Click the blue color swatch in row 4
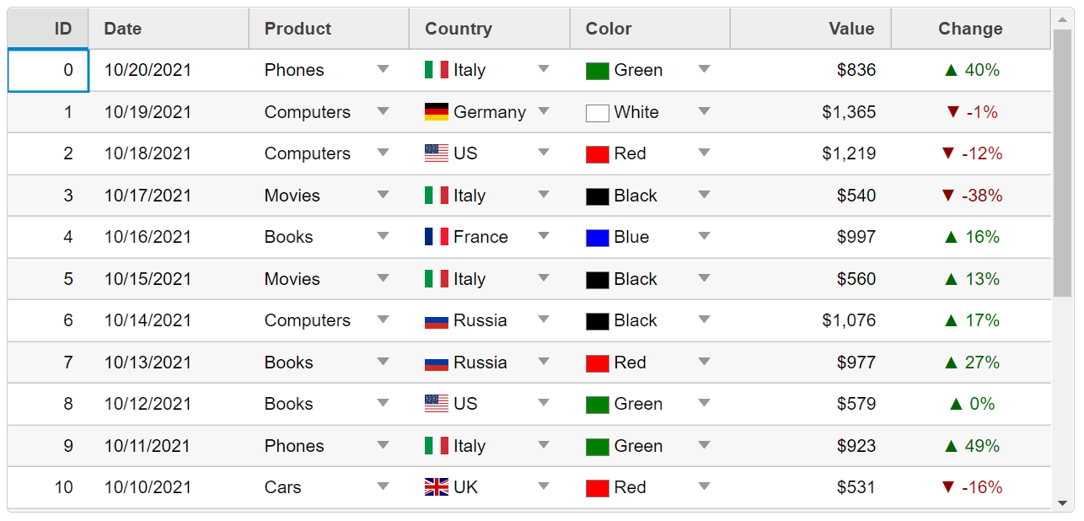Image resolution: width=1084 pixels, height=521 pixels. pyautogui.click(x=597, y=238)
